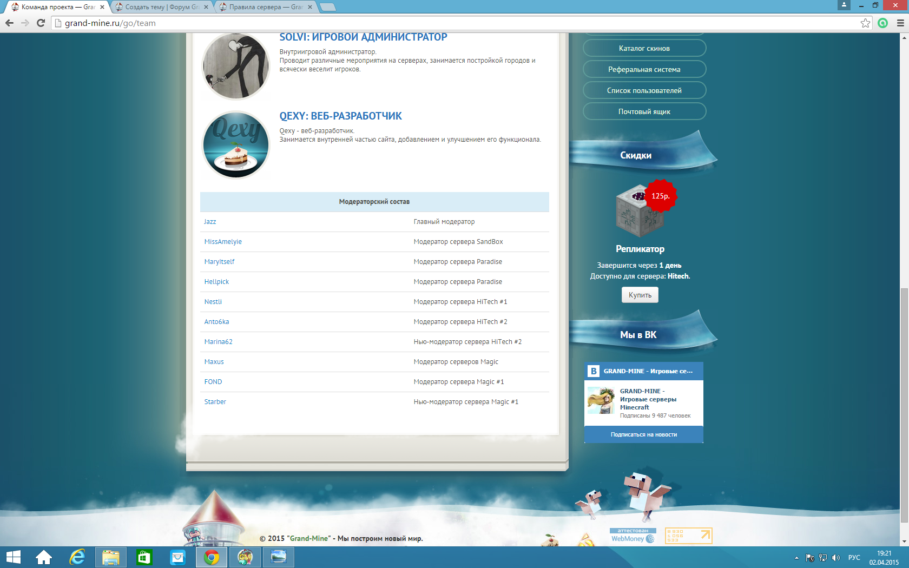Switch the РУС input language indicator
909x568 pixels.
point(854,558)
